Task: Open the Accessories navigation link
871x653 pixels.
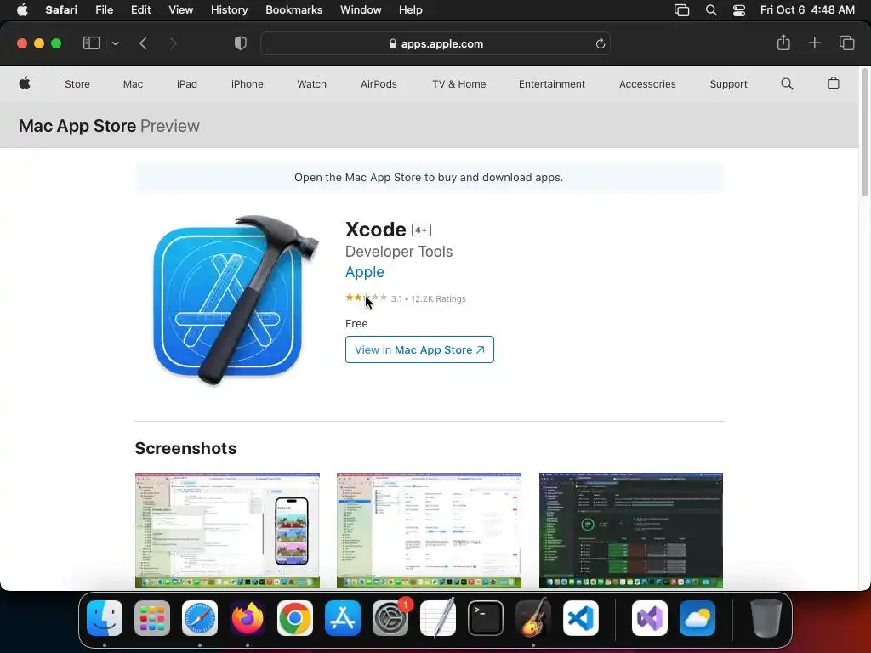Action: pos(647,84)
